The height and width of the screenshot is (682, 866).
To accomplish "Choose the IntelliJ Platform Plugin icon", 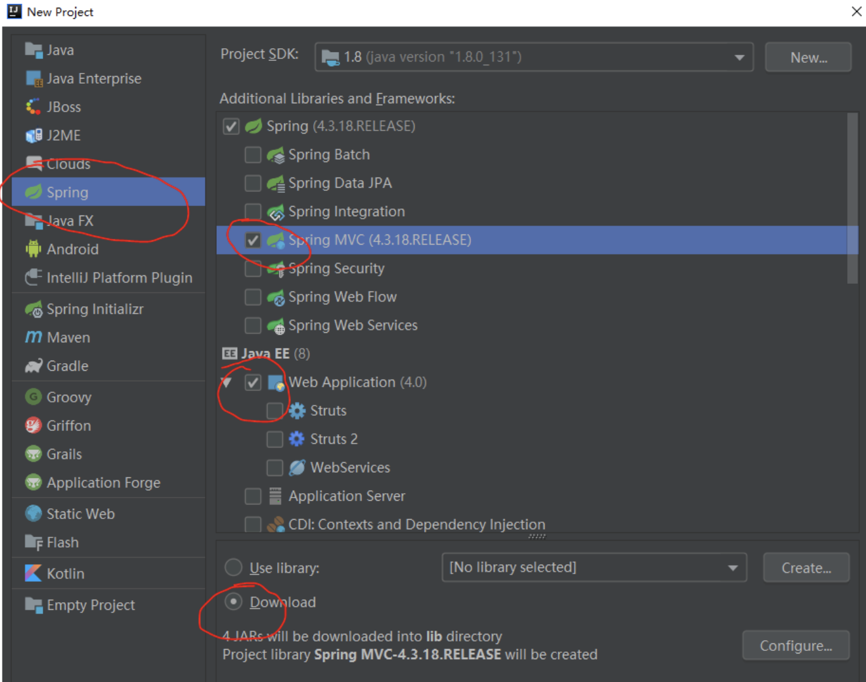I will 34,278.
